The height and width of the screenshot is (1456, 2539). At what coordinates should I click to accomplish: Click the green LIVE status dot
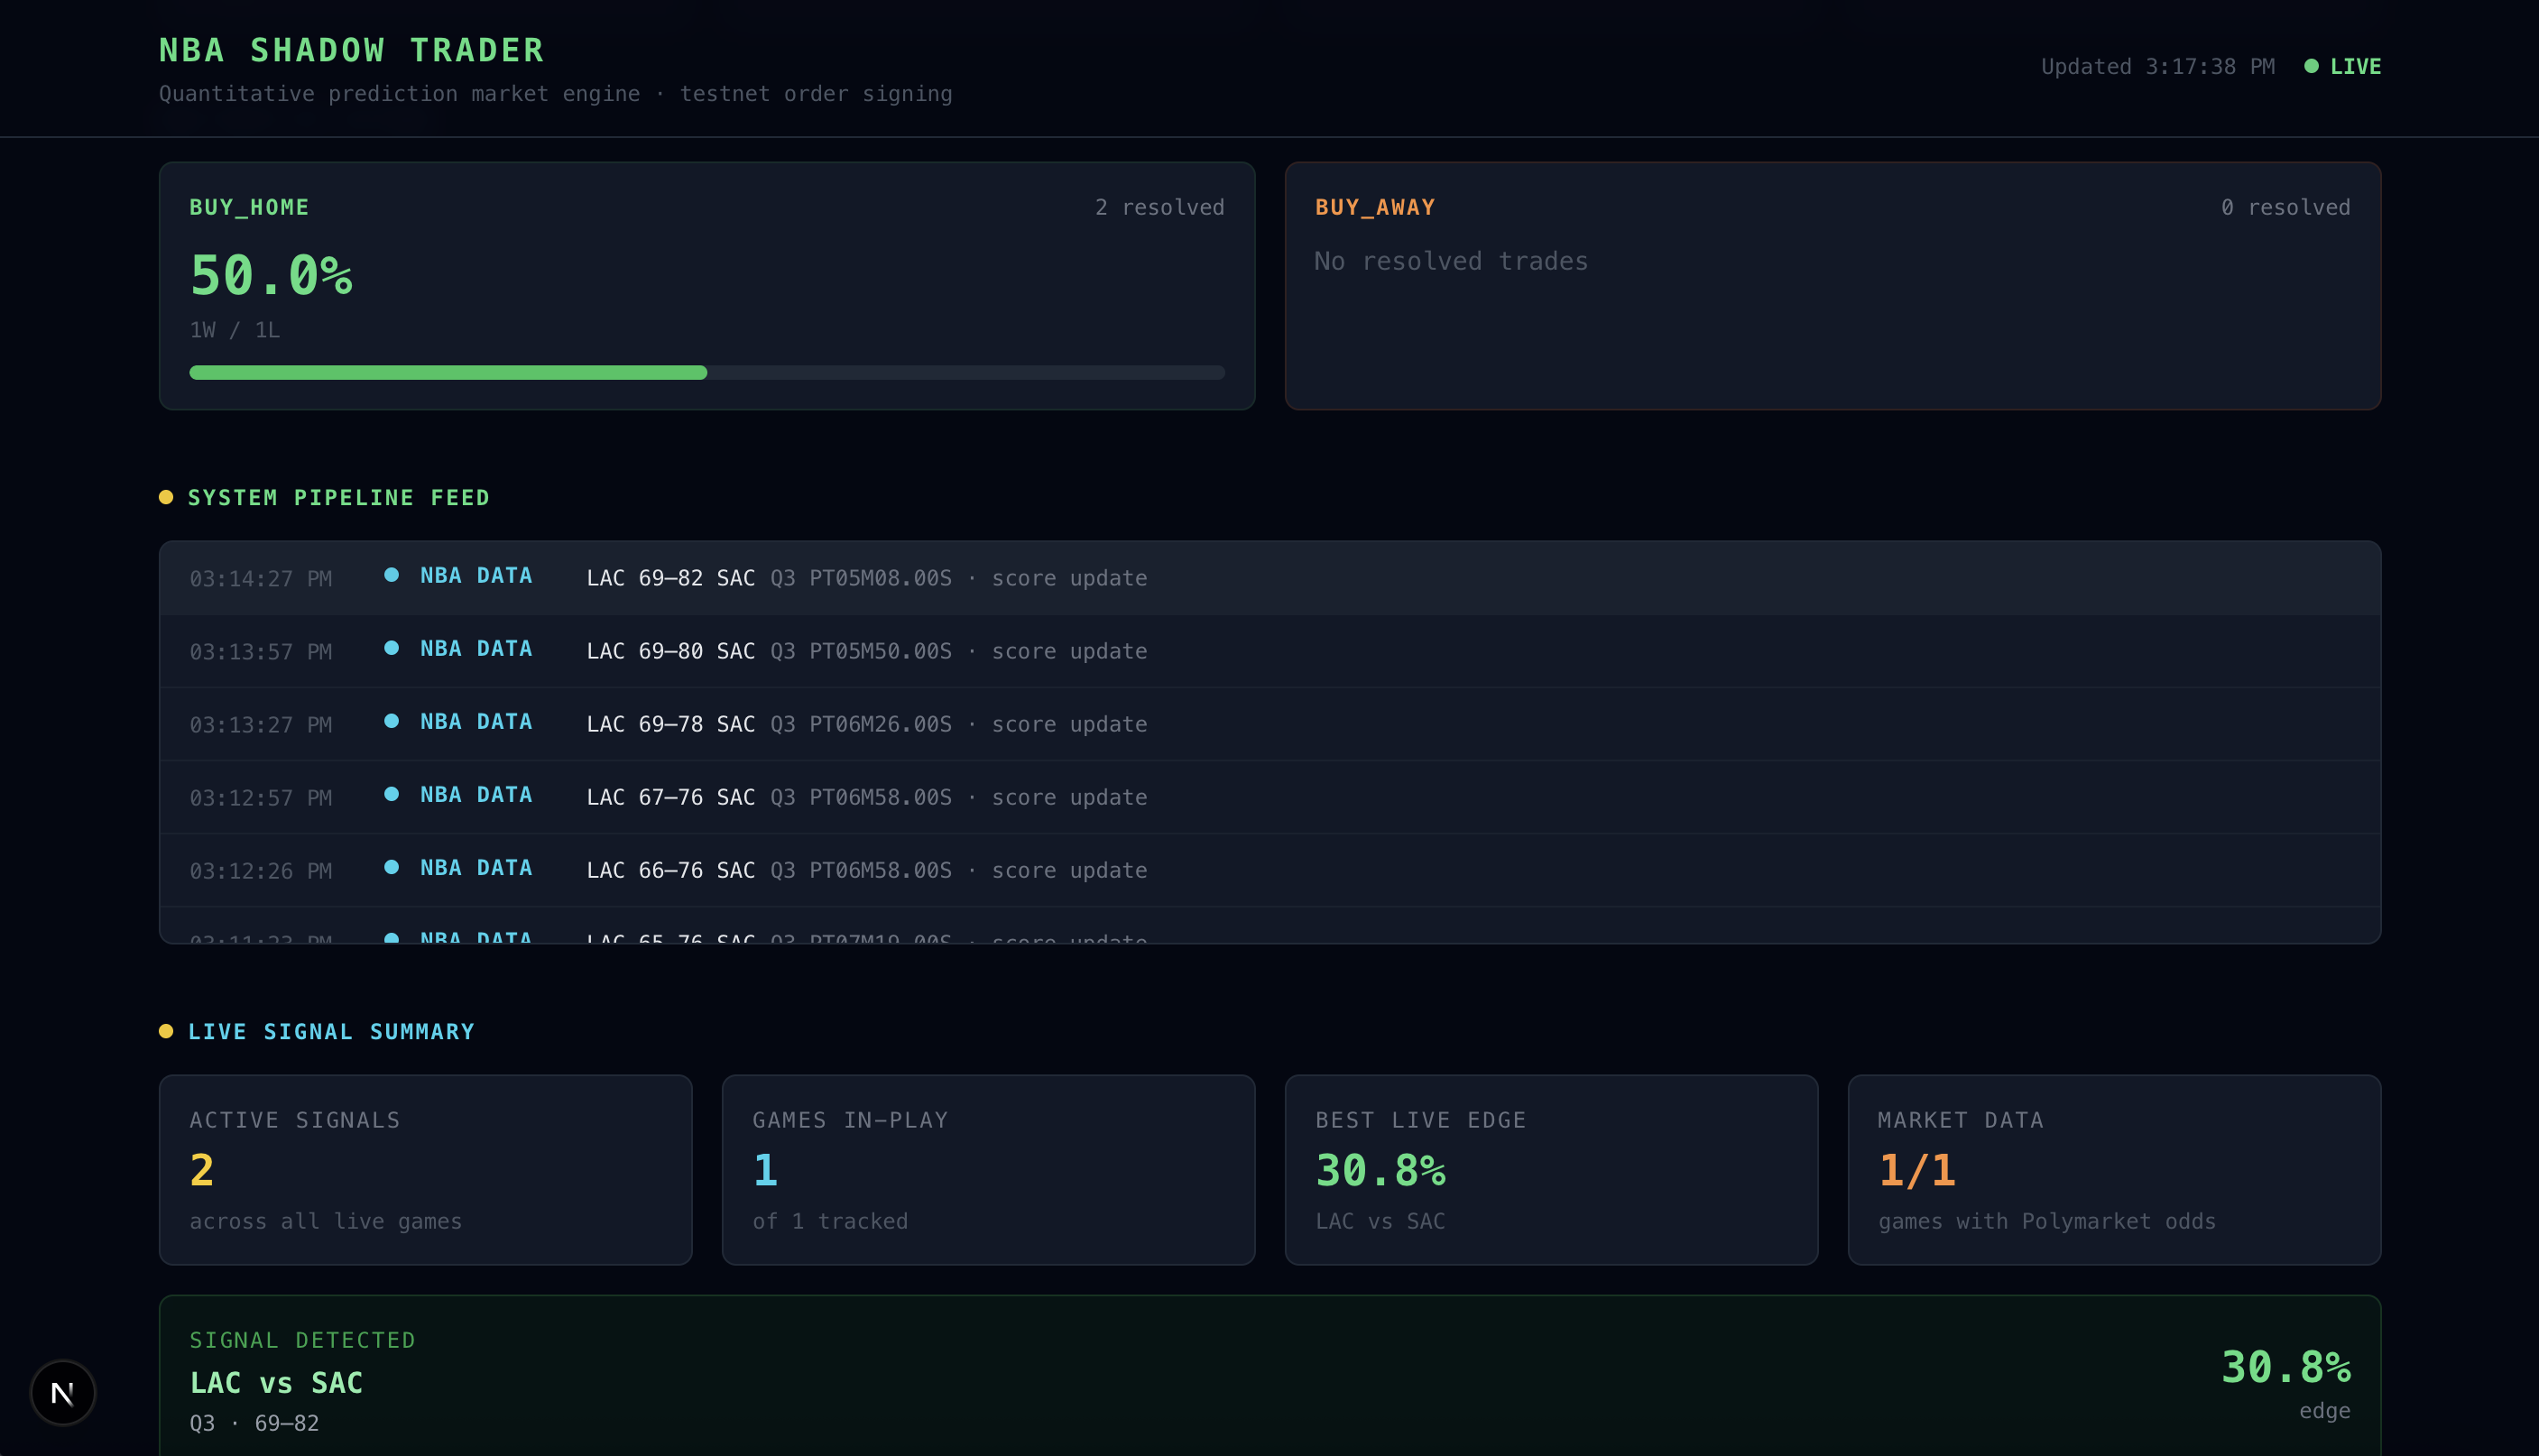2311,66
